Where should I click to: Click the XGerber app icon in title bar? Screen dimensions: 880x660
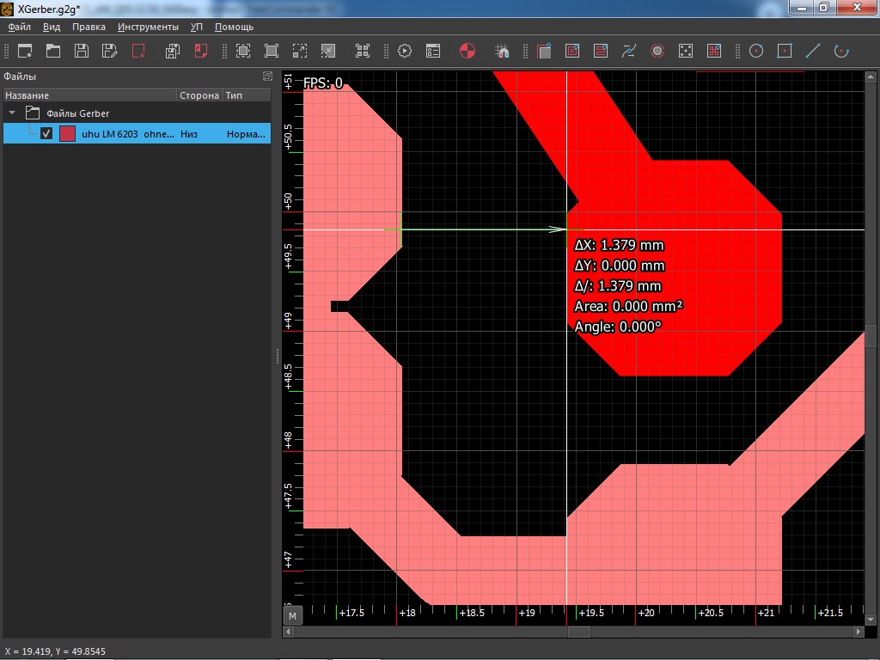pyautogui.click(x=7, y=9)
